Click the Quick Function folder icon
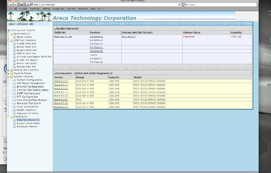 pyautogui.click(x=11, y=34)
